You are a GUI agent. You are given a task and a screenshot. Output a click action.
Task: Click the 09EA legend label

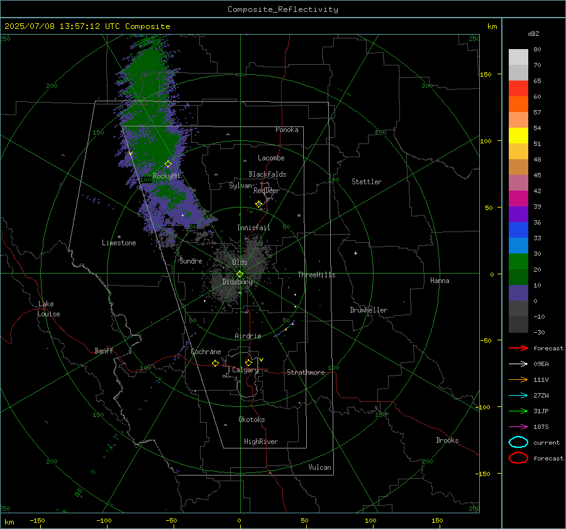coord(541,364)
